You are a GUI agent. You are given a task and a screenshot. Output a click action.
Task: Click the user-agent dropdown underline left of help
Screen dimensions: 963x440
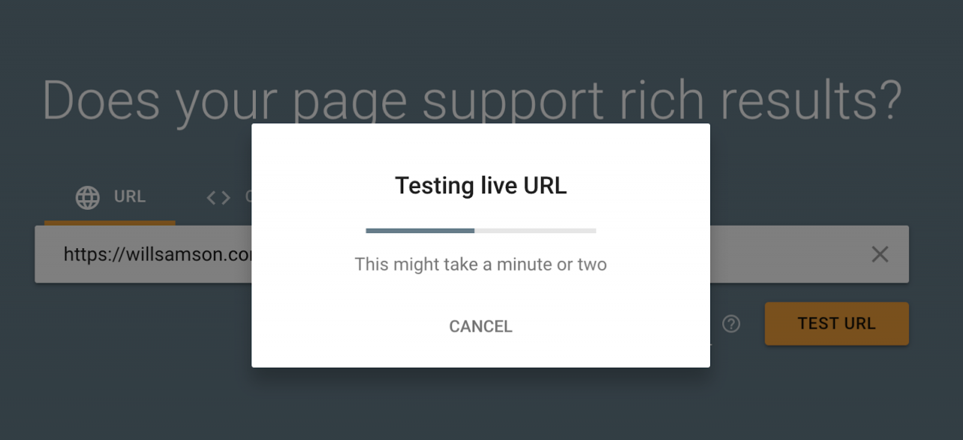coord(710,344)
